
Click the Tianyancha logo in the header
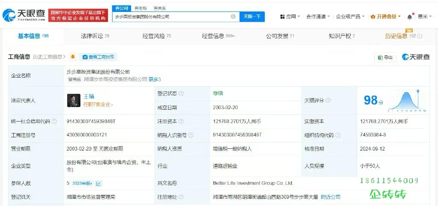pos(24,15)
